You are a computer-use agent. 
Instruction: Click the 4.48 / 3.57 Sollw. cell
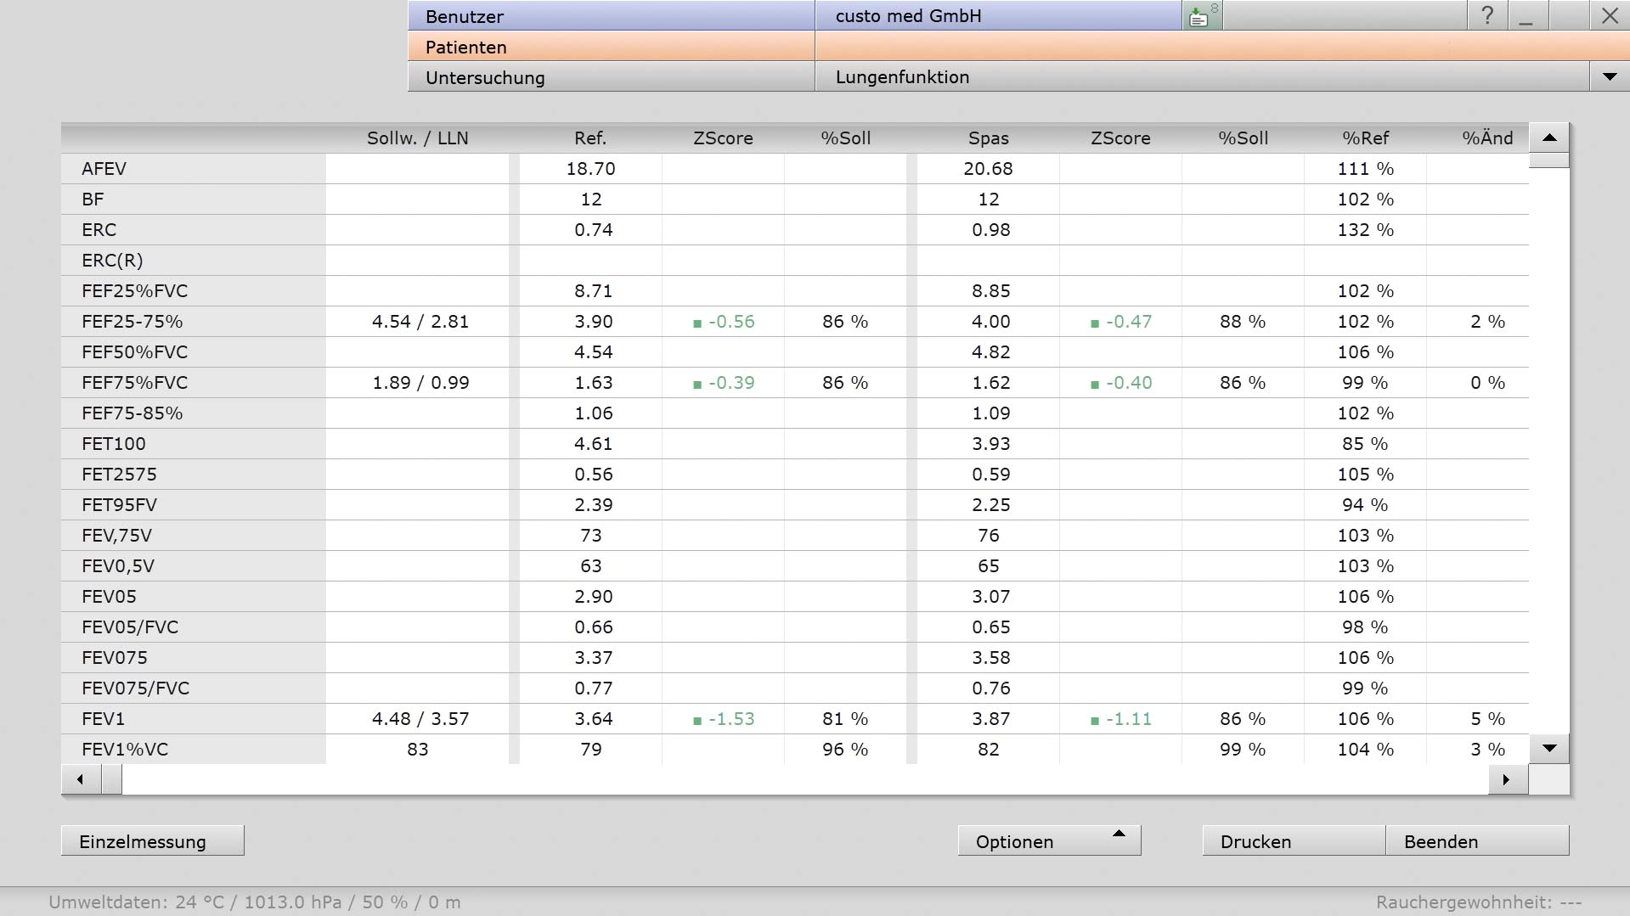[420, 718]
